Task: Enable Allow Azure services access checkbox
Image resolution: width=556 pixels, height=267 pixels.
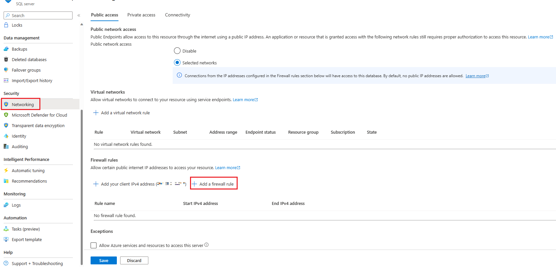Action: (94, 245)
